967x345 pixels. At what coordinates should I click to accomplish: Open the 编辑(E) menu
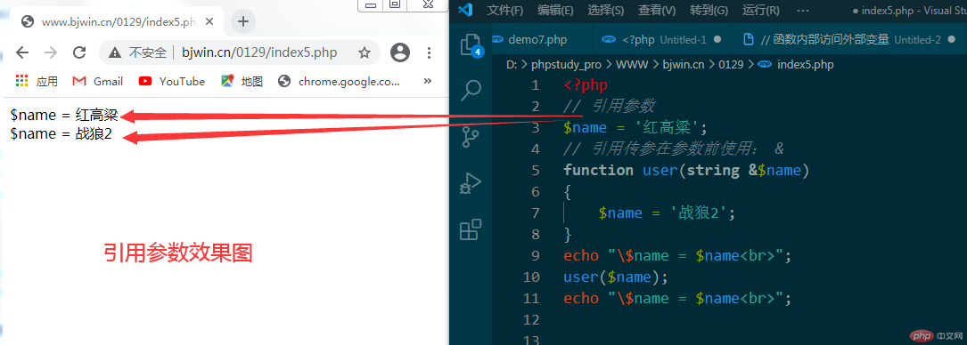[555, 11]
